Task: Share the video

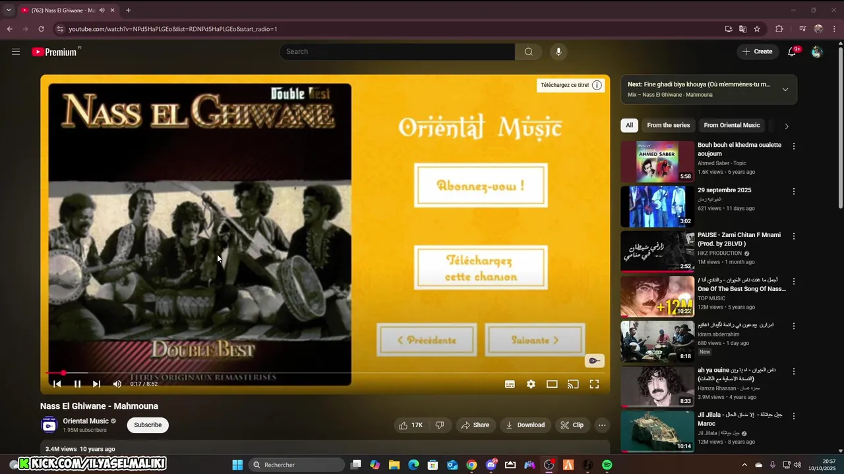Action: [x=475, y=425]
